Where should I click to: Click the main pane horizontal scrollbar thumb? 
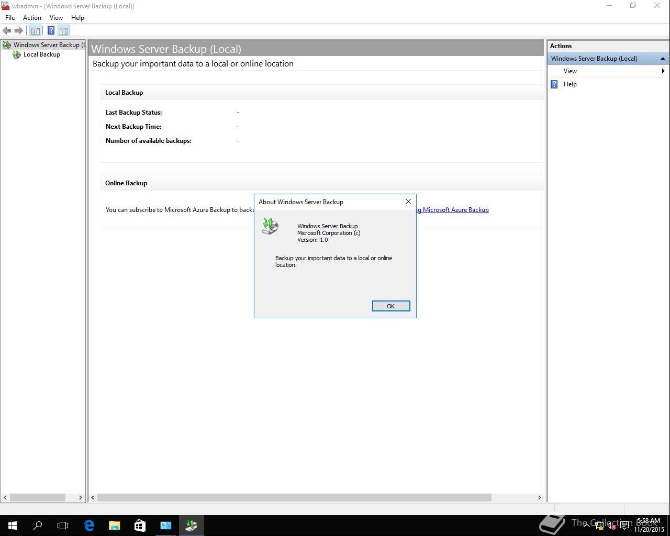(x=294, y=498)
